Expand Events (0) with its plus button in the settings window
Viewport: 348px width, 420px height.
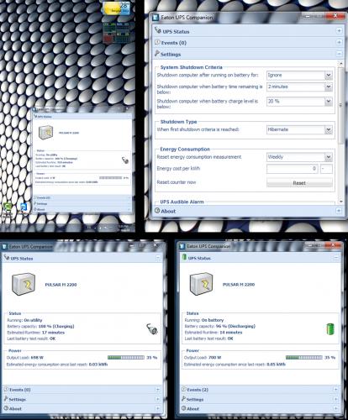tap(339, 42)
